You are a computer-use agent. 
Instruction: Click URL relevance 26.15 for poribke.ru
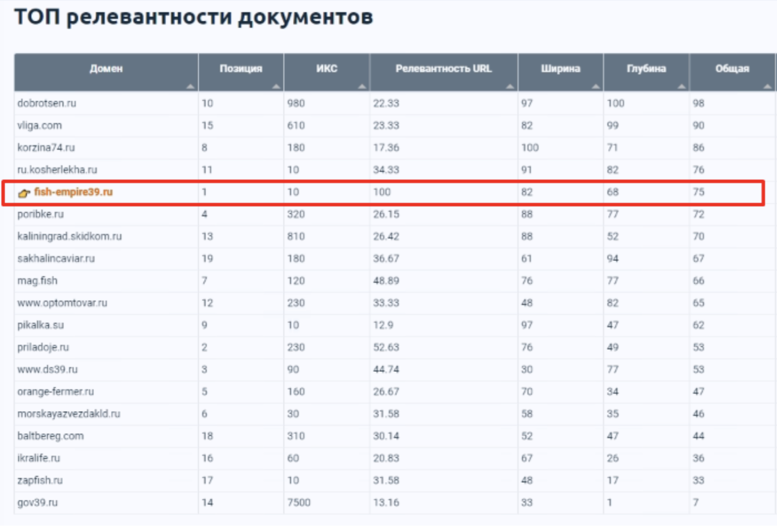pyautogui.click(x=386, y=214)
